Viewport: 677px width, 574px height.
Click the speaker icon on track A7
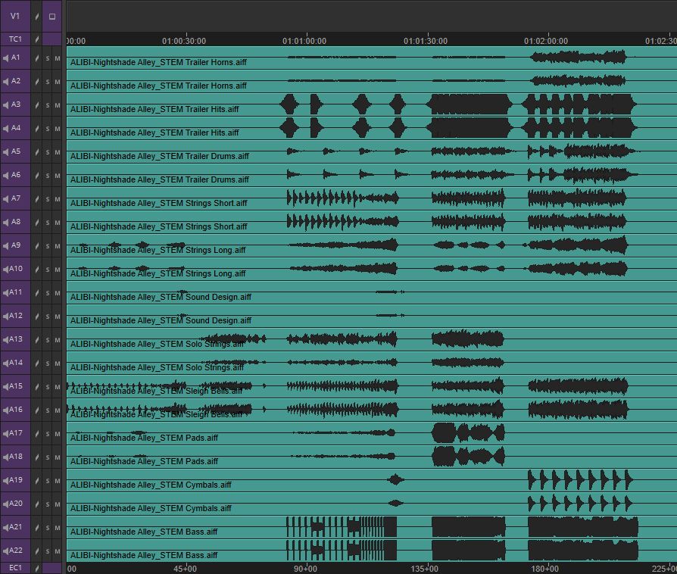7,198
